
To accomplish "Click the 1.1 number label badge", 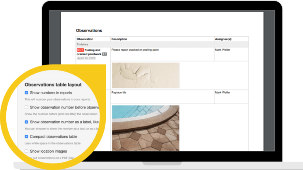I will (104, 54).
